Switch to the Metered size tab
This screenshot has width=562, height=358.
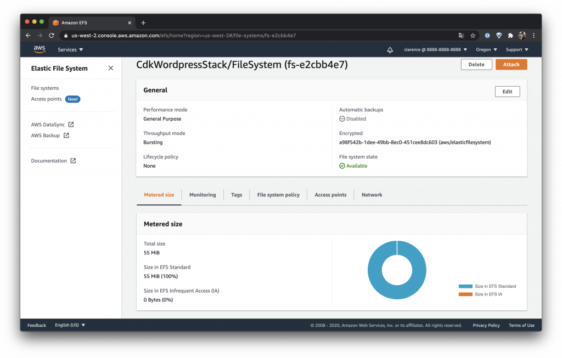(159, 195)
